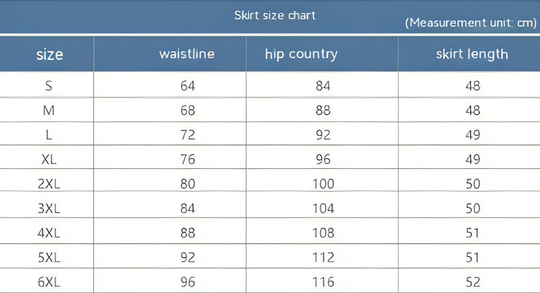Image resolution: width=540 pixels, height=293 pixels.
Task: Click the XL size row label
Action: [49, 159]
